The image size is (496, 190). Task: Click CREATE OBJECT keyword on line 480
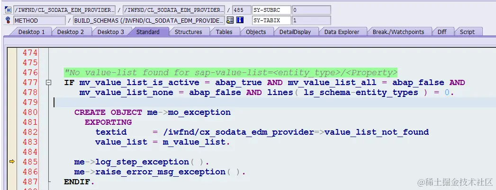108,112
